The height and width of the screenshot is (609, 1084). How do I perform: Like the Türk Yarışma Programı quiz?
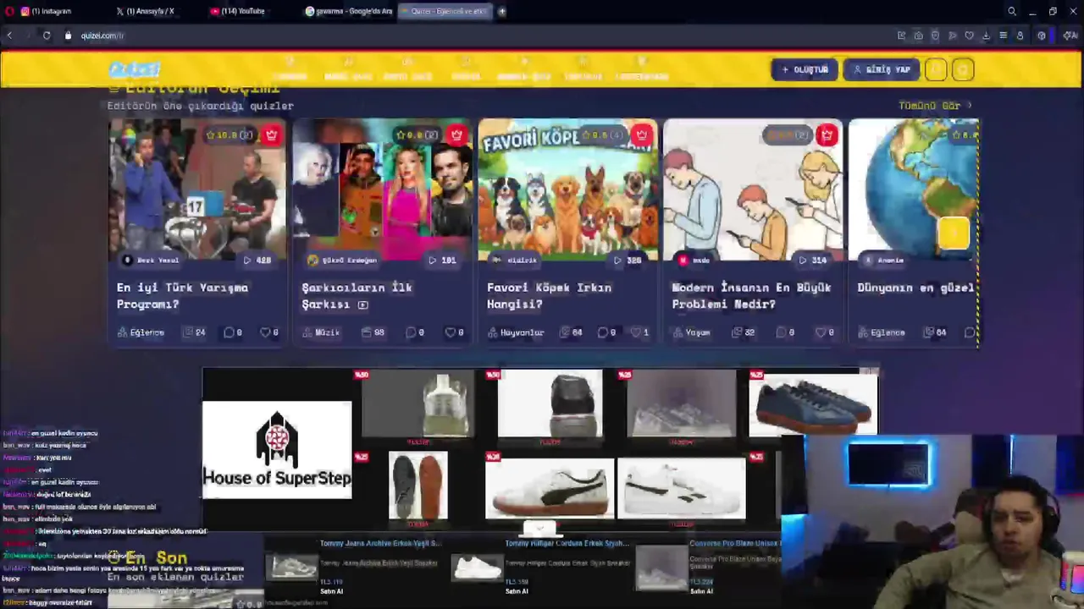[269, 332]
